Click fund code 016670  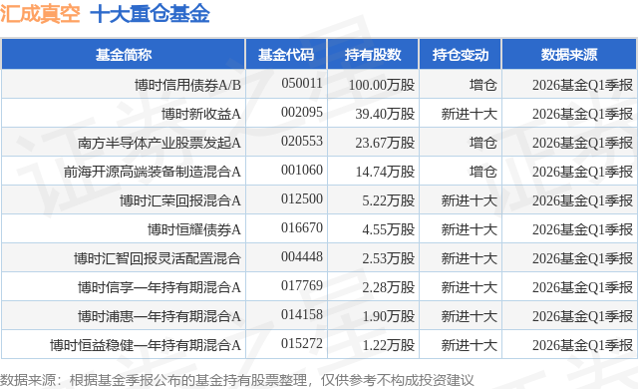302,227
